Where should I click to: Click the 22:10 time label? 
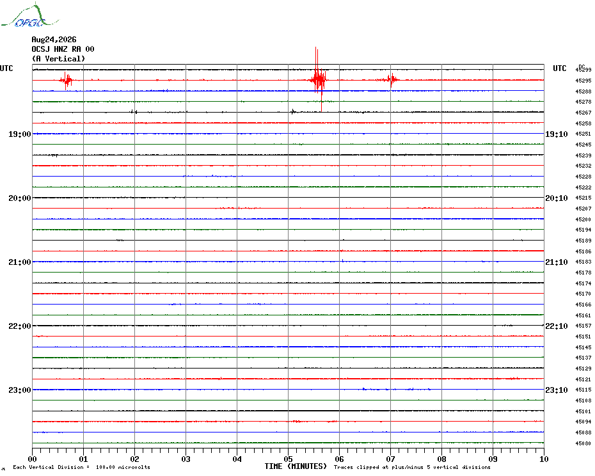pos(557,326)
